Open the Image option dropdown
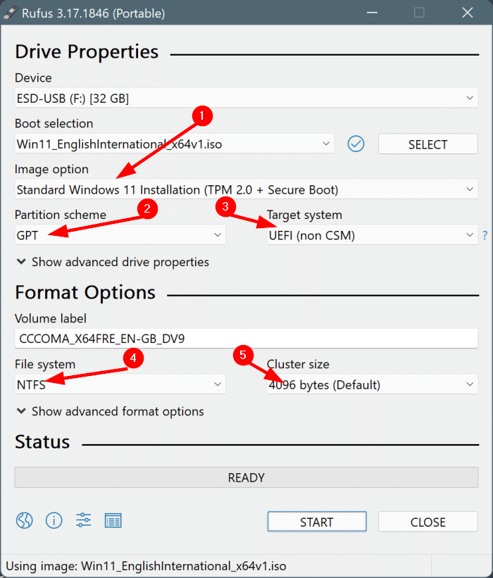Viewport: 493px width, 578px height. tap(246, 189)
